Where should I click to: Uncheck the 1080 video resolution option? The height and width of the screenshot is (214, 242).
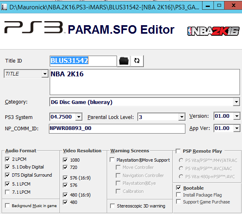coord(65,160)
